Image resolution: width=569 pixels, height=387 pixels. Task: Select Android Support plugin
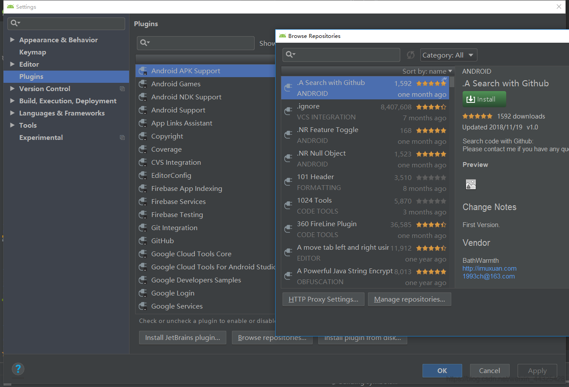pyautogui.click(x=205, y=110)
